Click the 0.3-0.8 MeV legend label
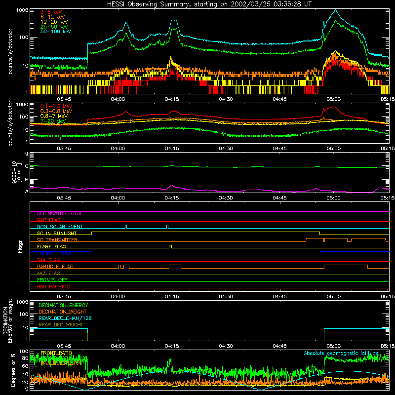 (x=56, y=111)
